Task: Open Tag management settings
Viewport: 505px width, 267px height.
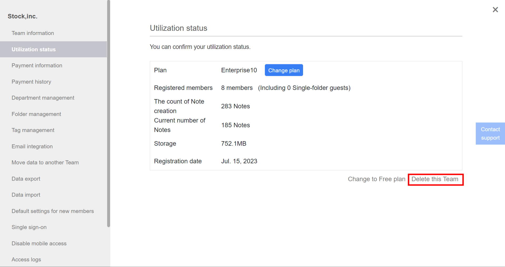Action: tap(33, 130)
